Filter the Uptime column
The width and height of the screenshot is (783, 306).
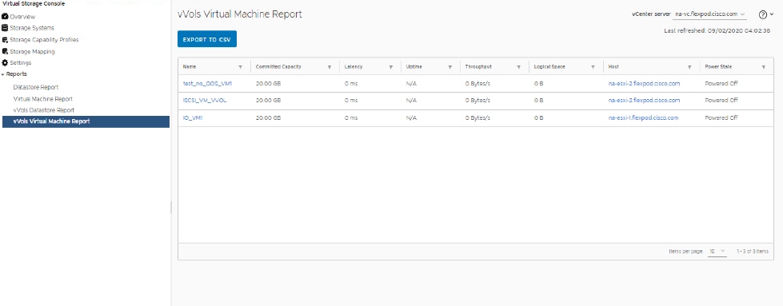pos(450,67)
